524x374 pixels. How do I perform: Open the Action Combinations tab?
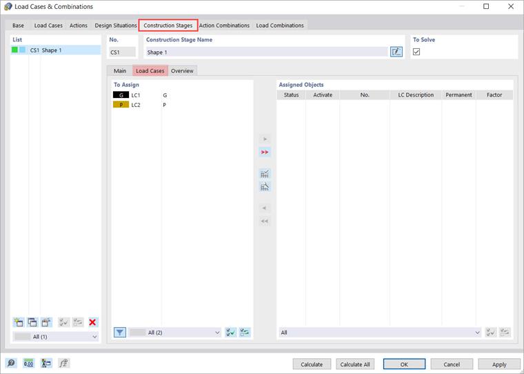pos(224,26)
